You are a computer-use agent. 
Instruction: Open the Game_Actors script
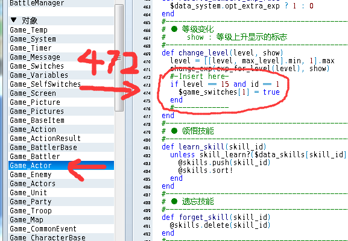pyautogui.click(x=61, y=184)
